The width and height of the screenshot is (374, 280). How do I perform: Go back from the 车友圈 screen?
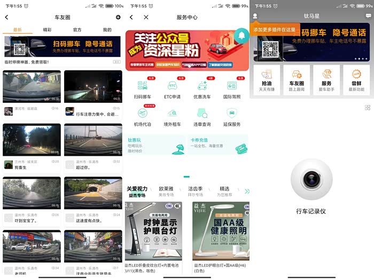tap(6, 17)
